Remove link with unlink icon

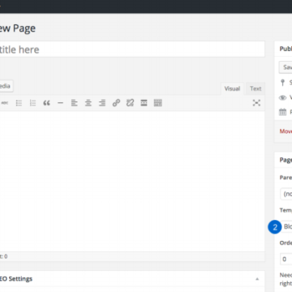pos(130,103)
